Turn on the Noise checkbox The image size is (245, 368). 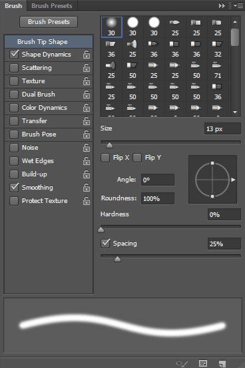pos(14,148)
